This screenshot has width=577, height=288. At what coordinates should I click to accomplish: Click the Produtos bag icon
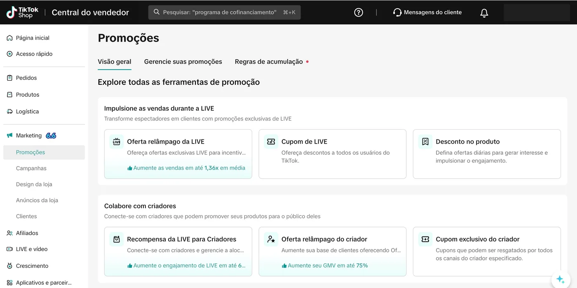click(x=9, y=95)
